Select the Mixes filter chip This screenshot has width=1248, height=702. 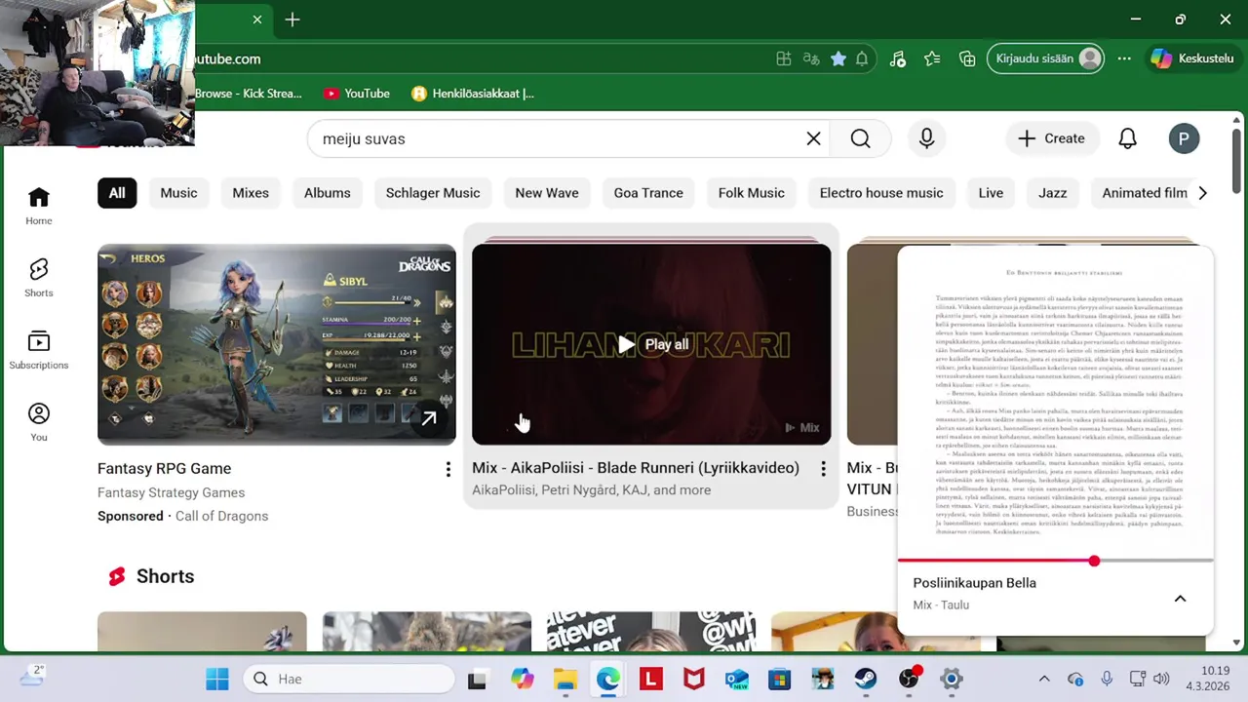(x=251, y=193)
